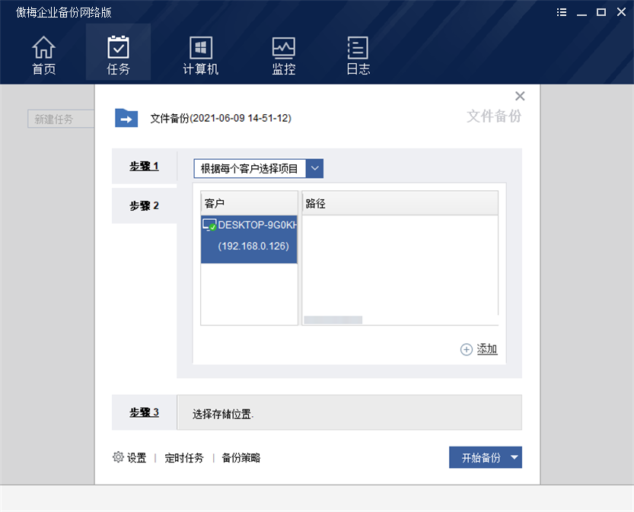Select client DESKTOP-9G0KH row

(x=249, y=239)
